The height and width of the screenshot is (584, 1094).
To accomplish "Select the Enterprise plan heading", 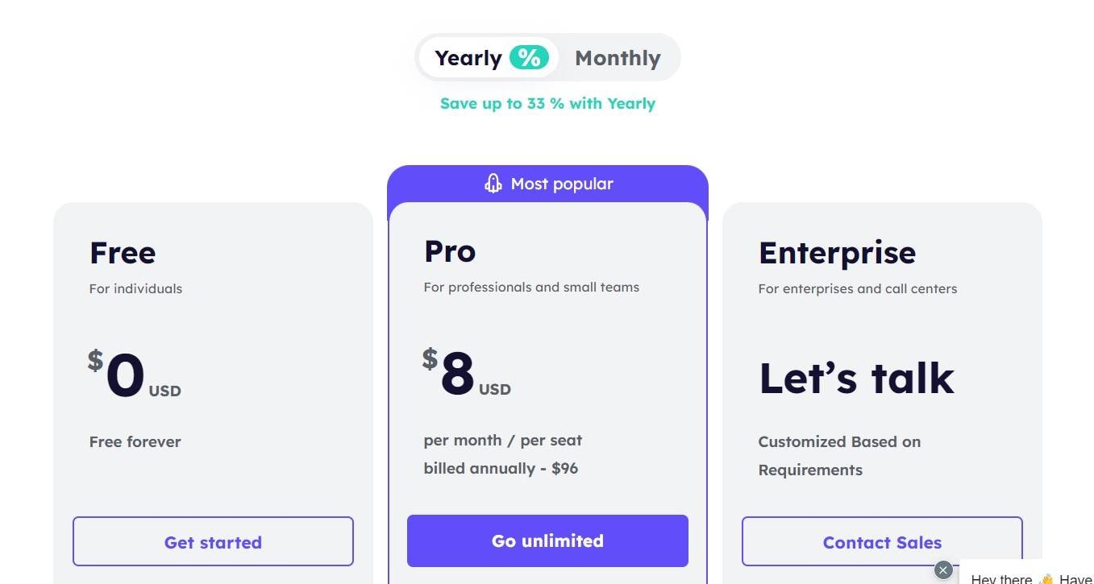I will coord(837,253).
